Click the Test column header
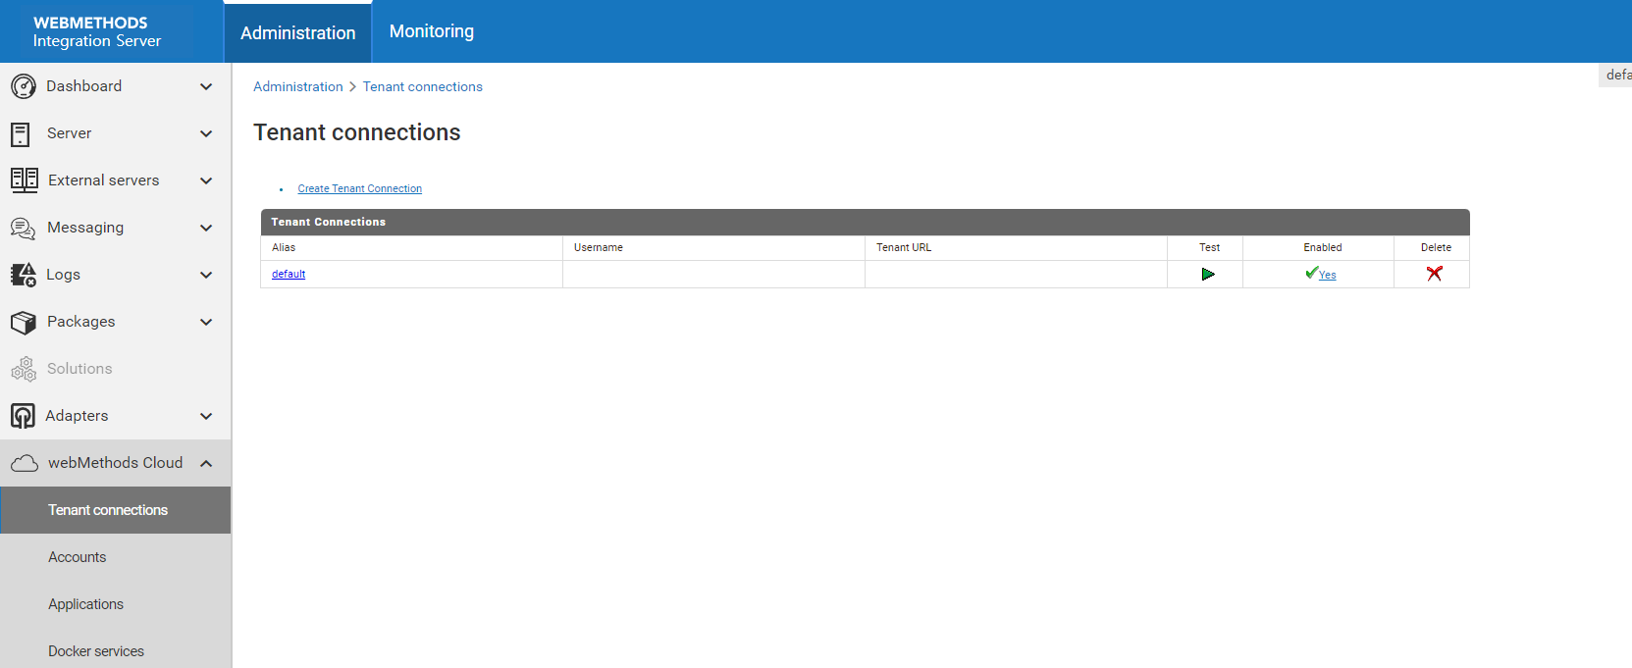The height and width of the screenshot is (668, 1632). tap(1210, 248)
